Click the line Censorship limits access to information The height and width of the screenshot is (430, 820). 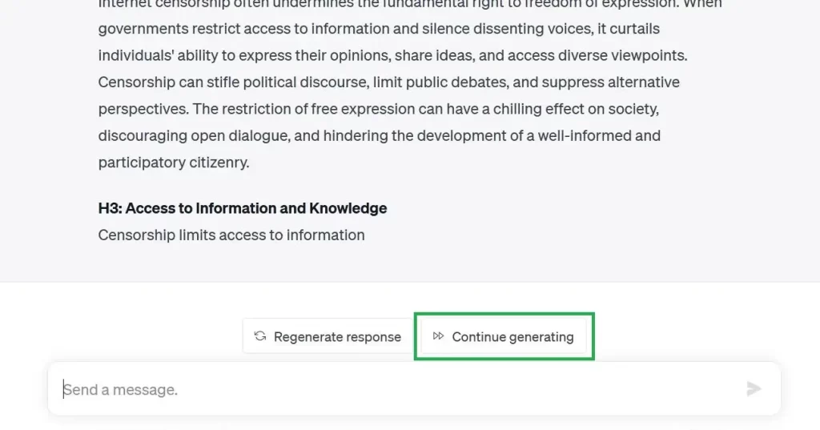coord(231,235)
